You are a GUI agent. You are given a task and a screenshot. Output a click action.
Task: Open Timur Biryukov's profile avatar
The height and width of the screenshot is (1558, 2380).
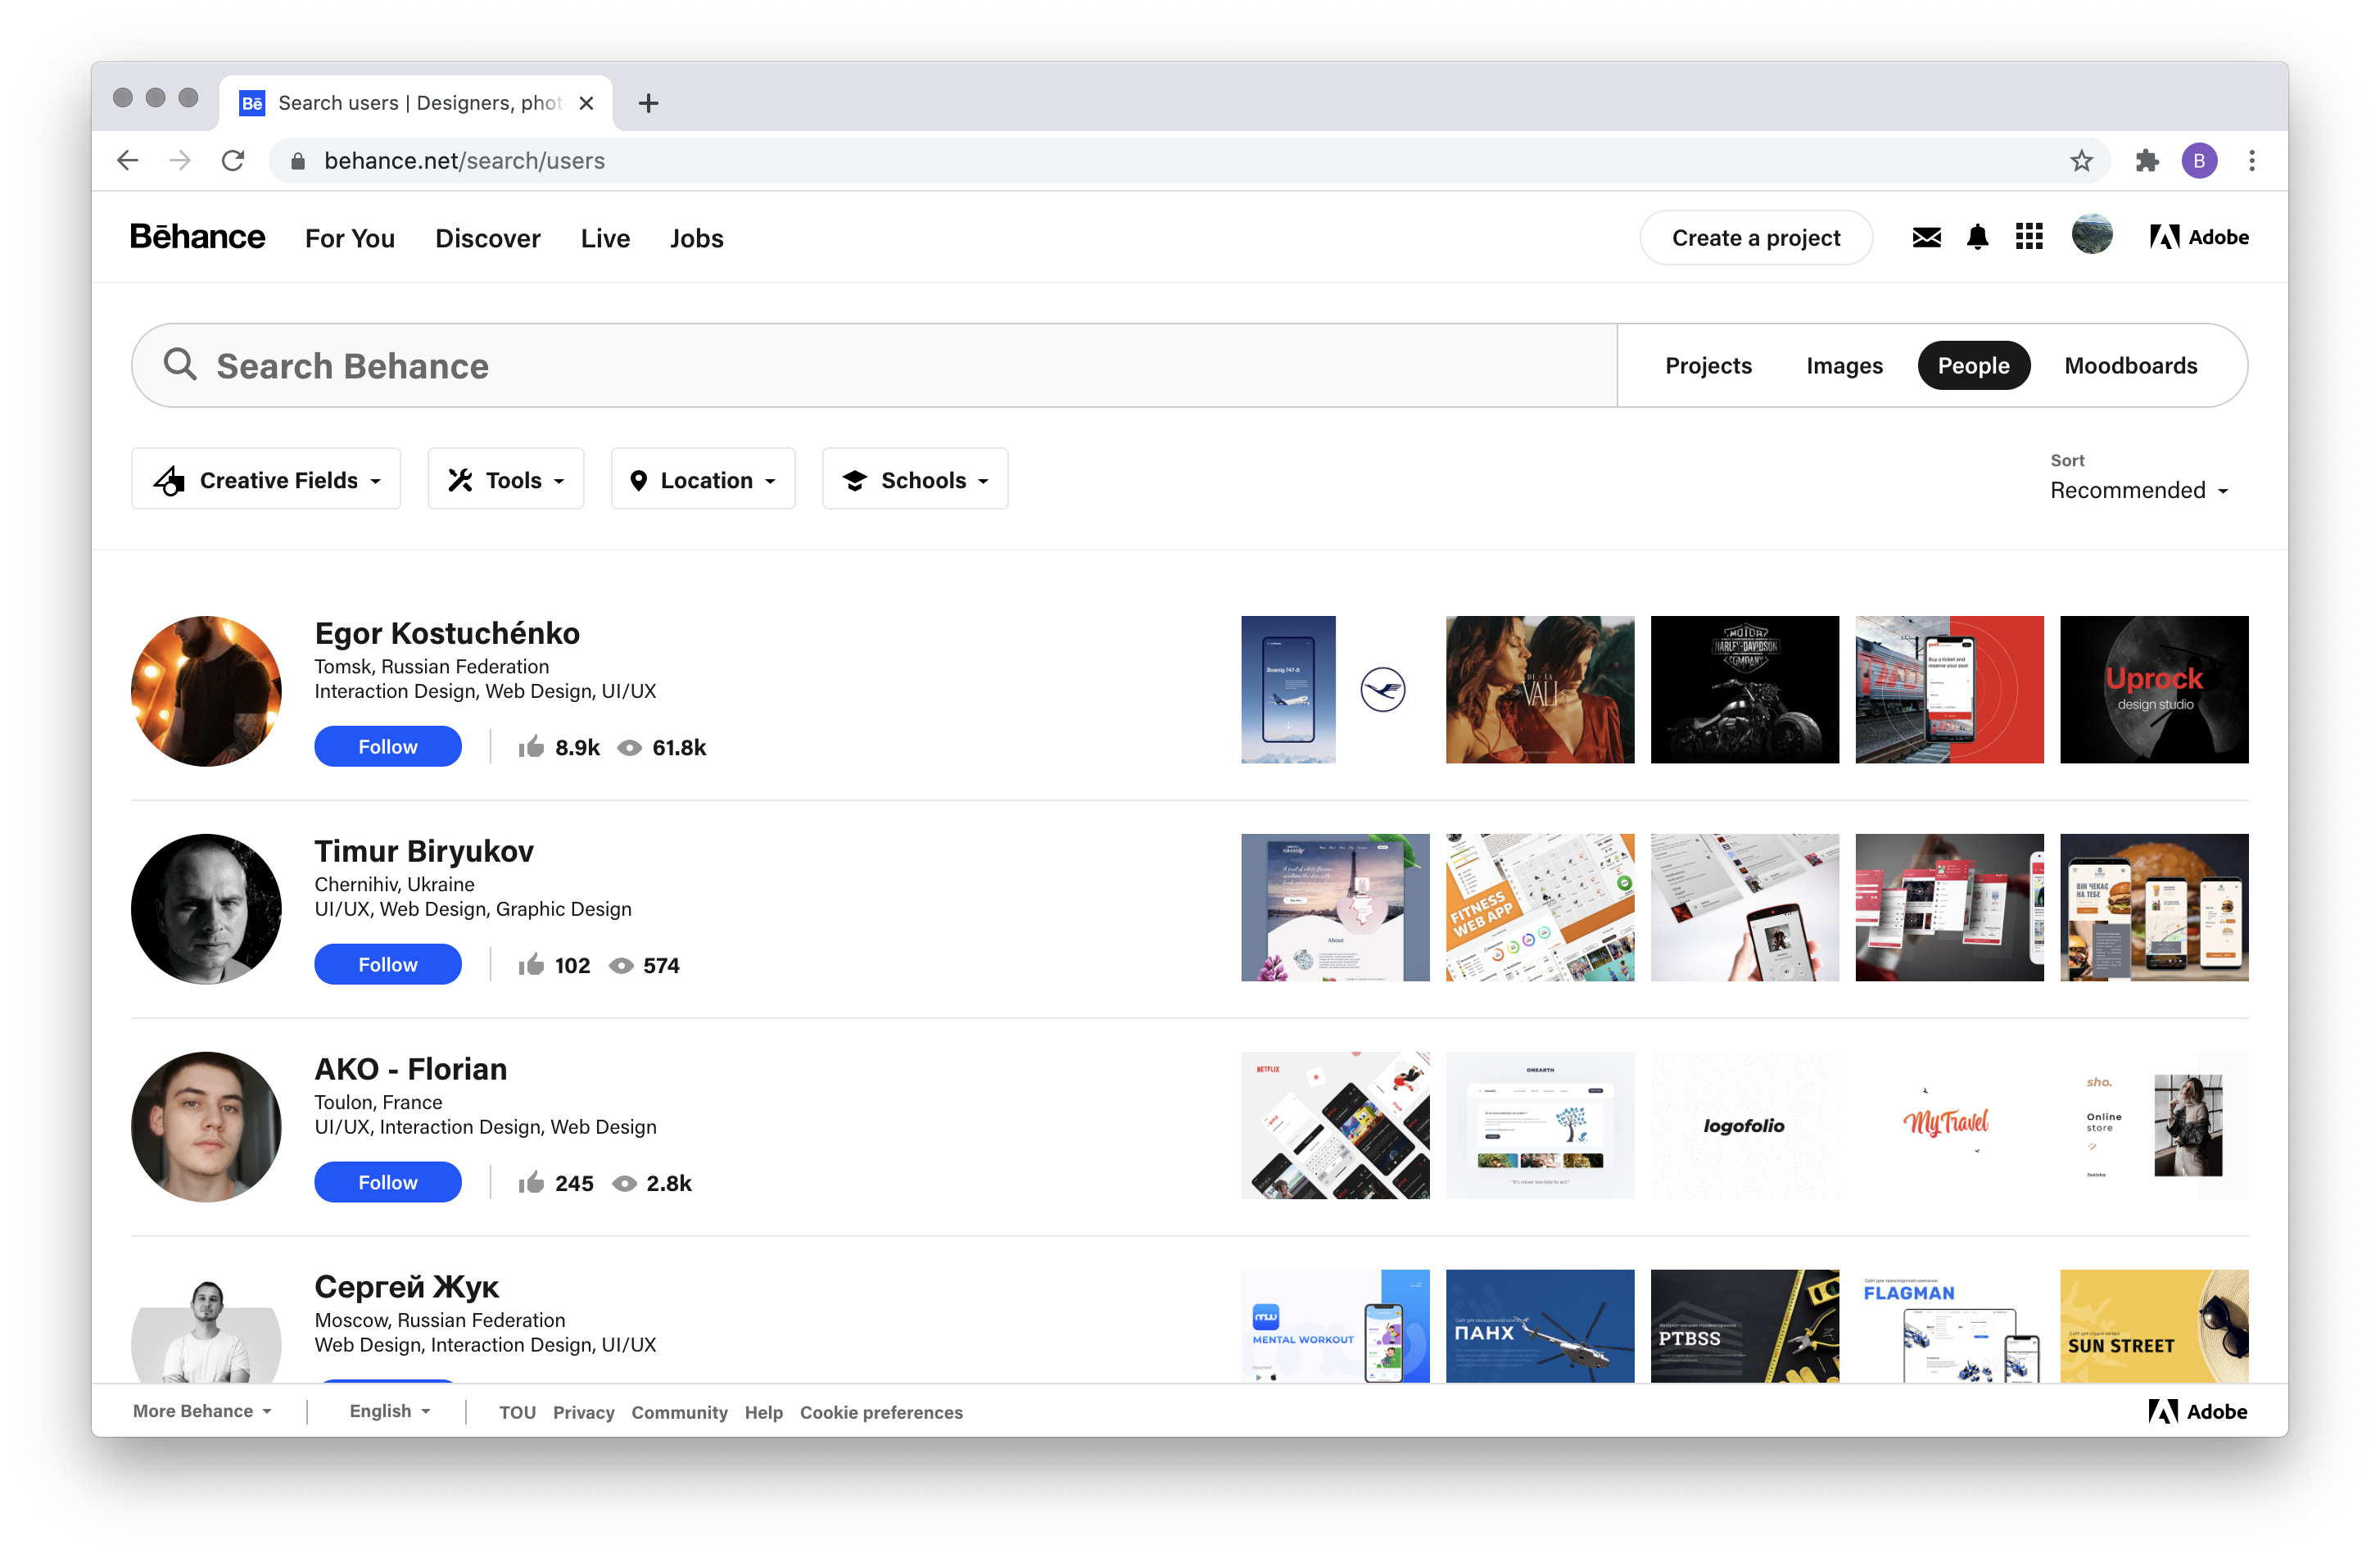point(206,908)
